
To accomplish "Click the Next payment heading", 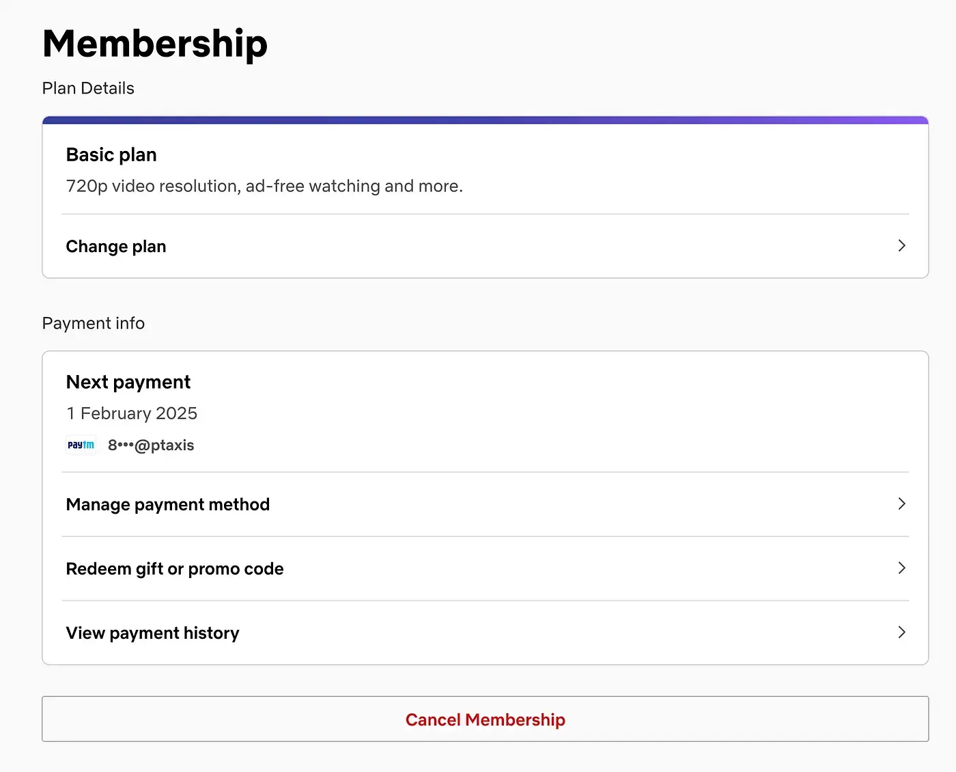I will click(128, 382).
